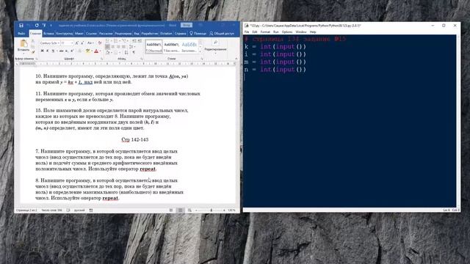Apply italic formatting in Word
The image size is (470, 264).
[x=47, y=51]
